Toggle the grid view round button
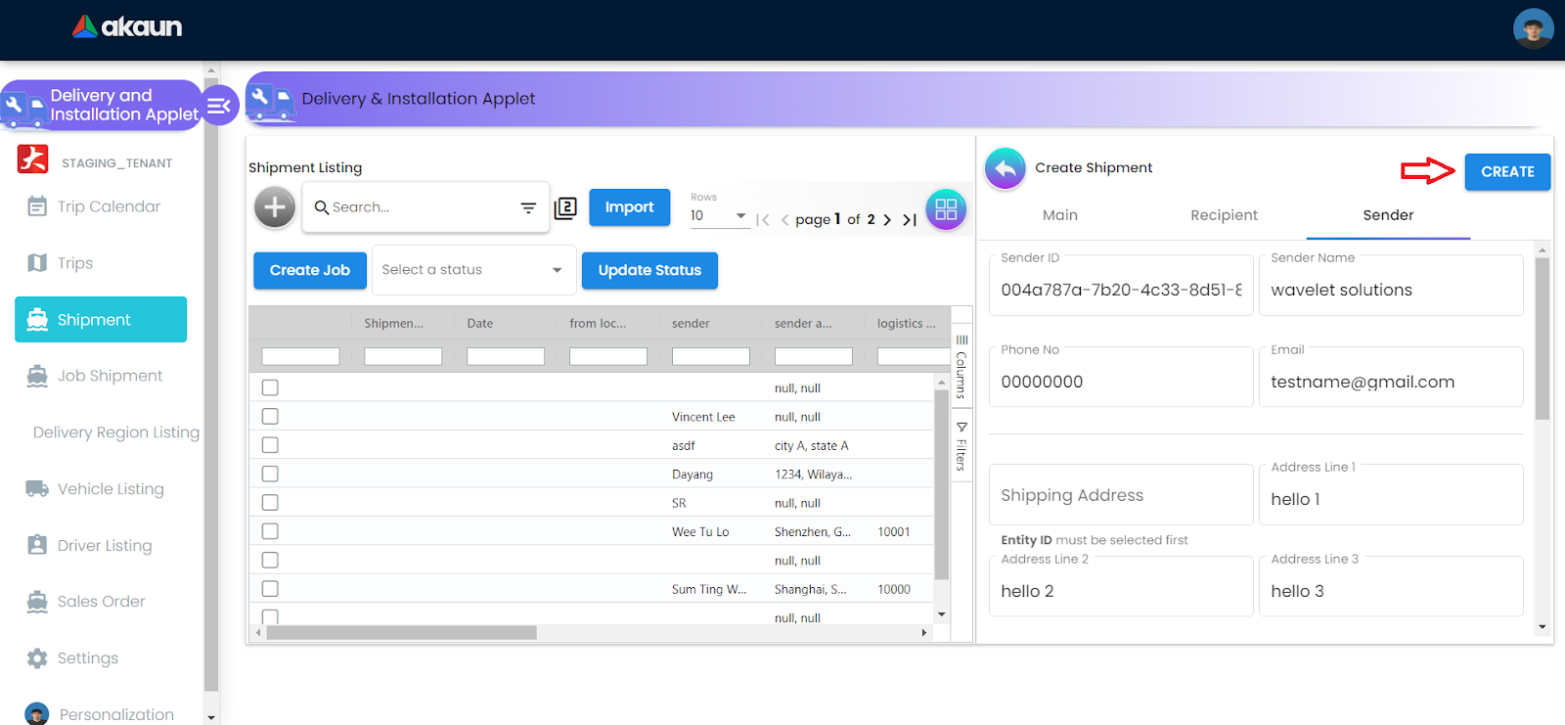This screenshot has width=1565, height=725. click(x=946, y=209)
